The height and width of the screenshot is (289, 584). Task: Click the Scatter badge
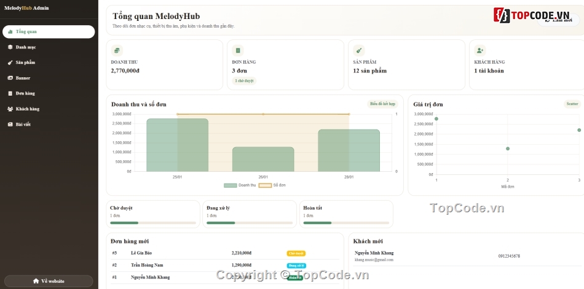(x=572, y=104)
